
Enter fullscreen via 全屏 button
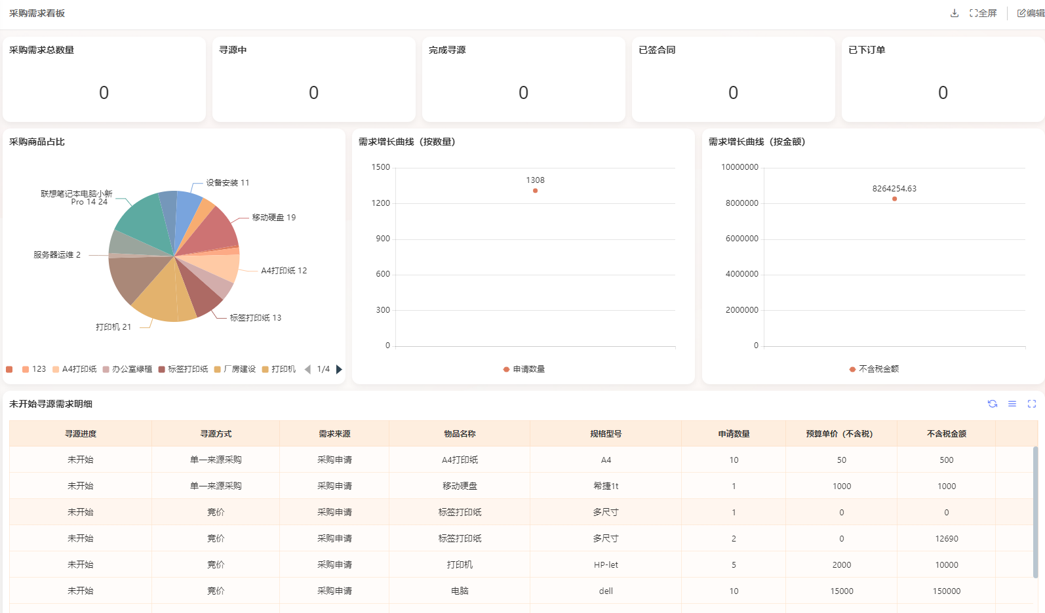tap(983, 13)
